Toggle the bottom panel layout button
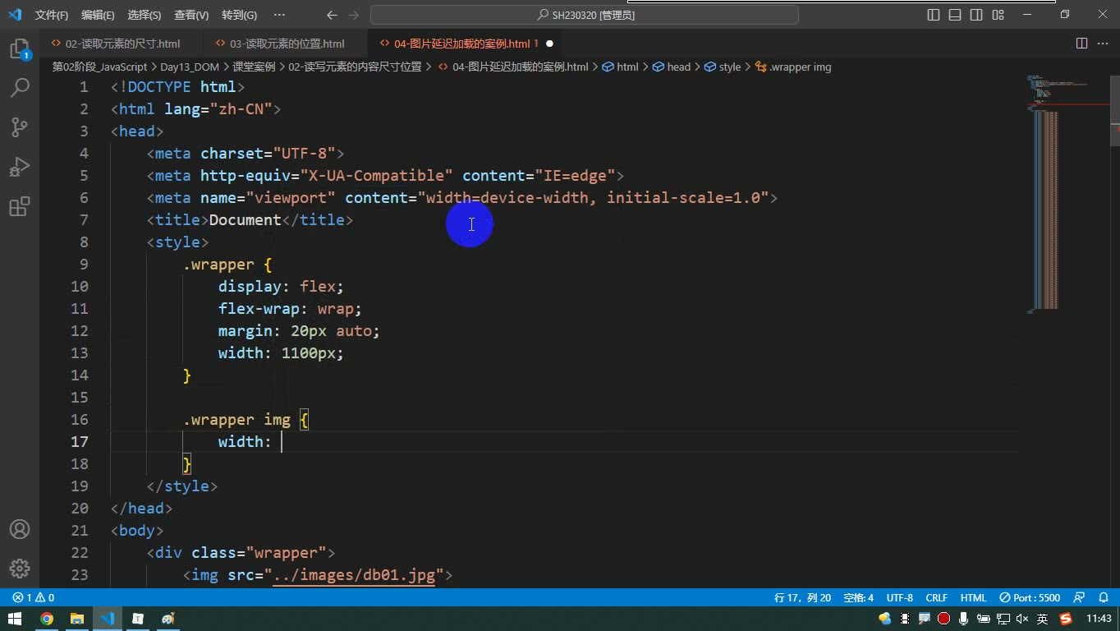Viewport: 1120px width, 631px height. [955, 15]
